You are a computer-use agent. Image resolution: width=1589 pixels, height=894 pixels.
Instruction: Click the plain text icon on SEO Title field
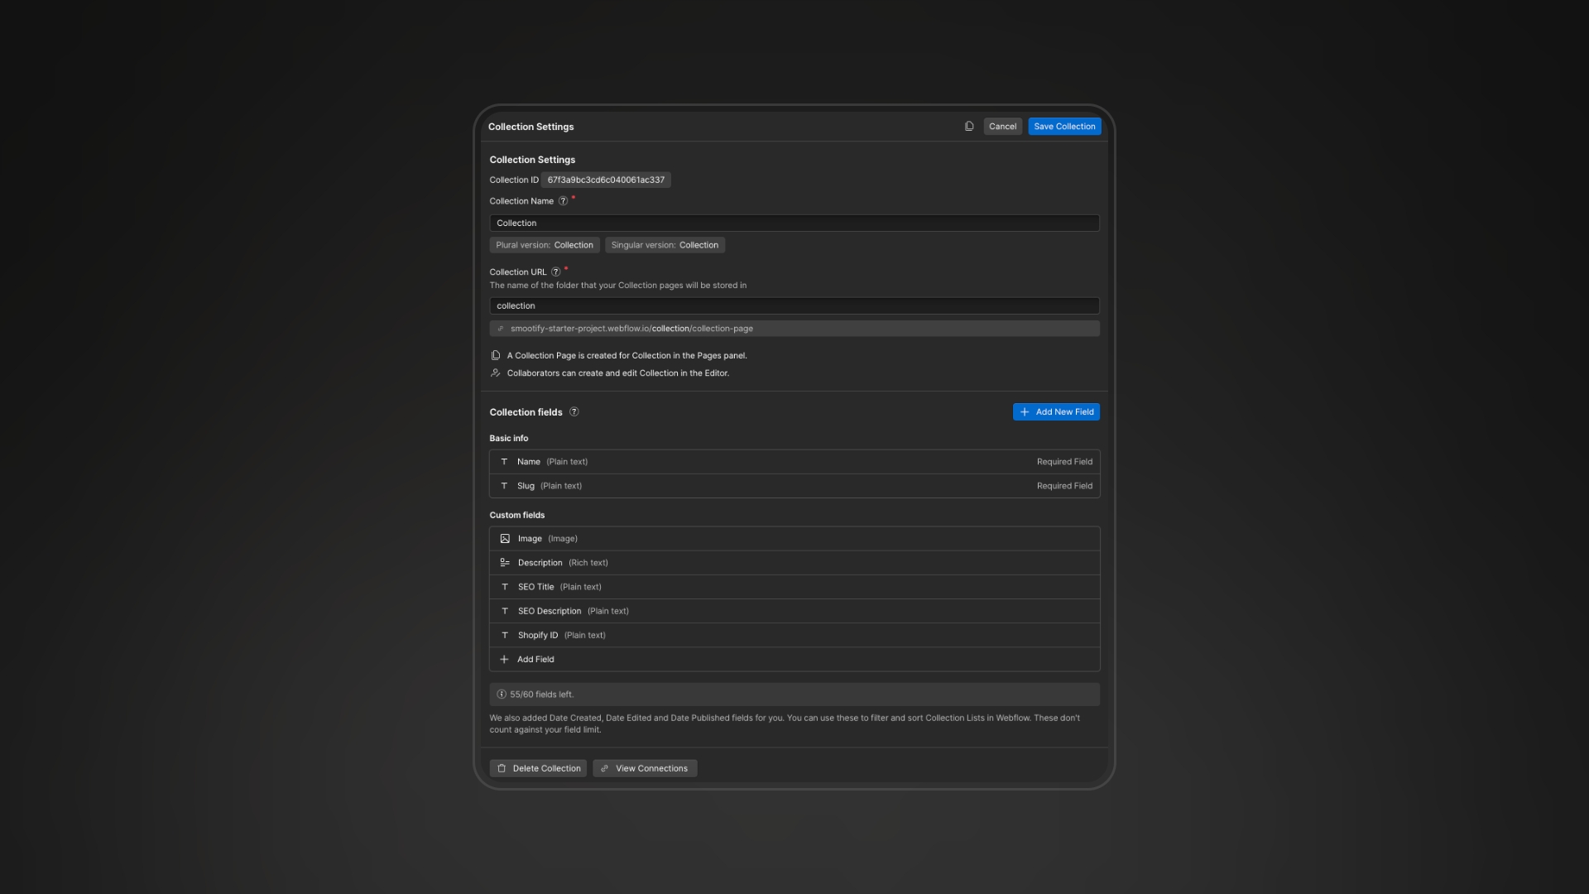[x=505, y=586]
